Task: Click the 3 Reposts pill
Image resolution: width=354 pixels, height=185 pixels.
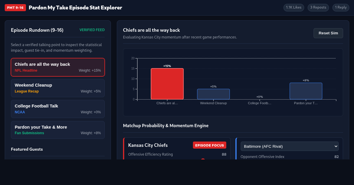Action: pos(318,8)
